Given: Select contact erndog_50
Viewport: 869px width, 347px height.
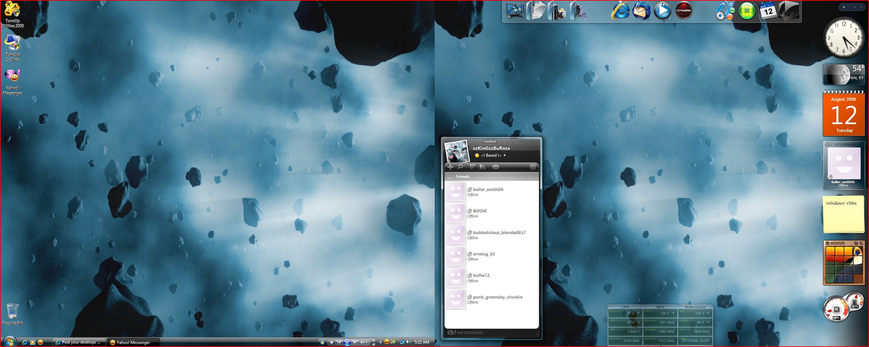Looking at the screenshot, I should pyautogui.click(x=492, y=256).
